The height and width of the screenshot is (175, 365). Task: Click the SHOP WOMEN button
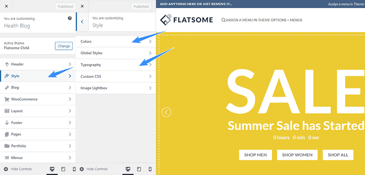297,155
